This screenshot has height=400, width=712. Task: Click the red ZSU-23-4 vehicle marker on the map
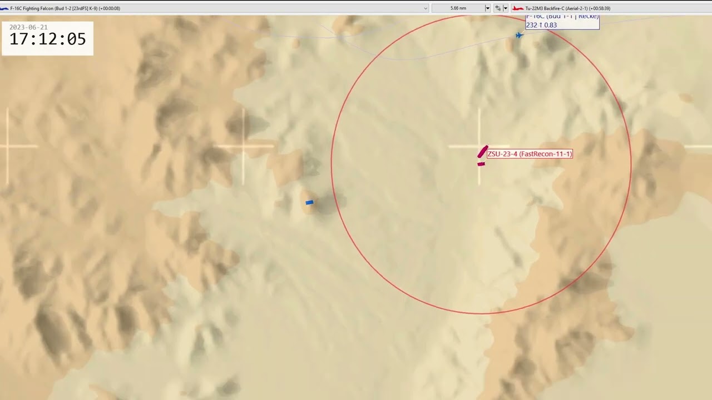coord(483,152)
